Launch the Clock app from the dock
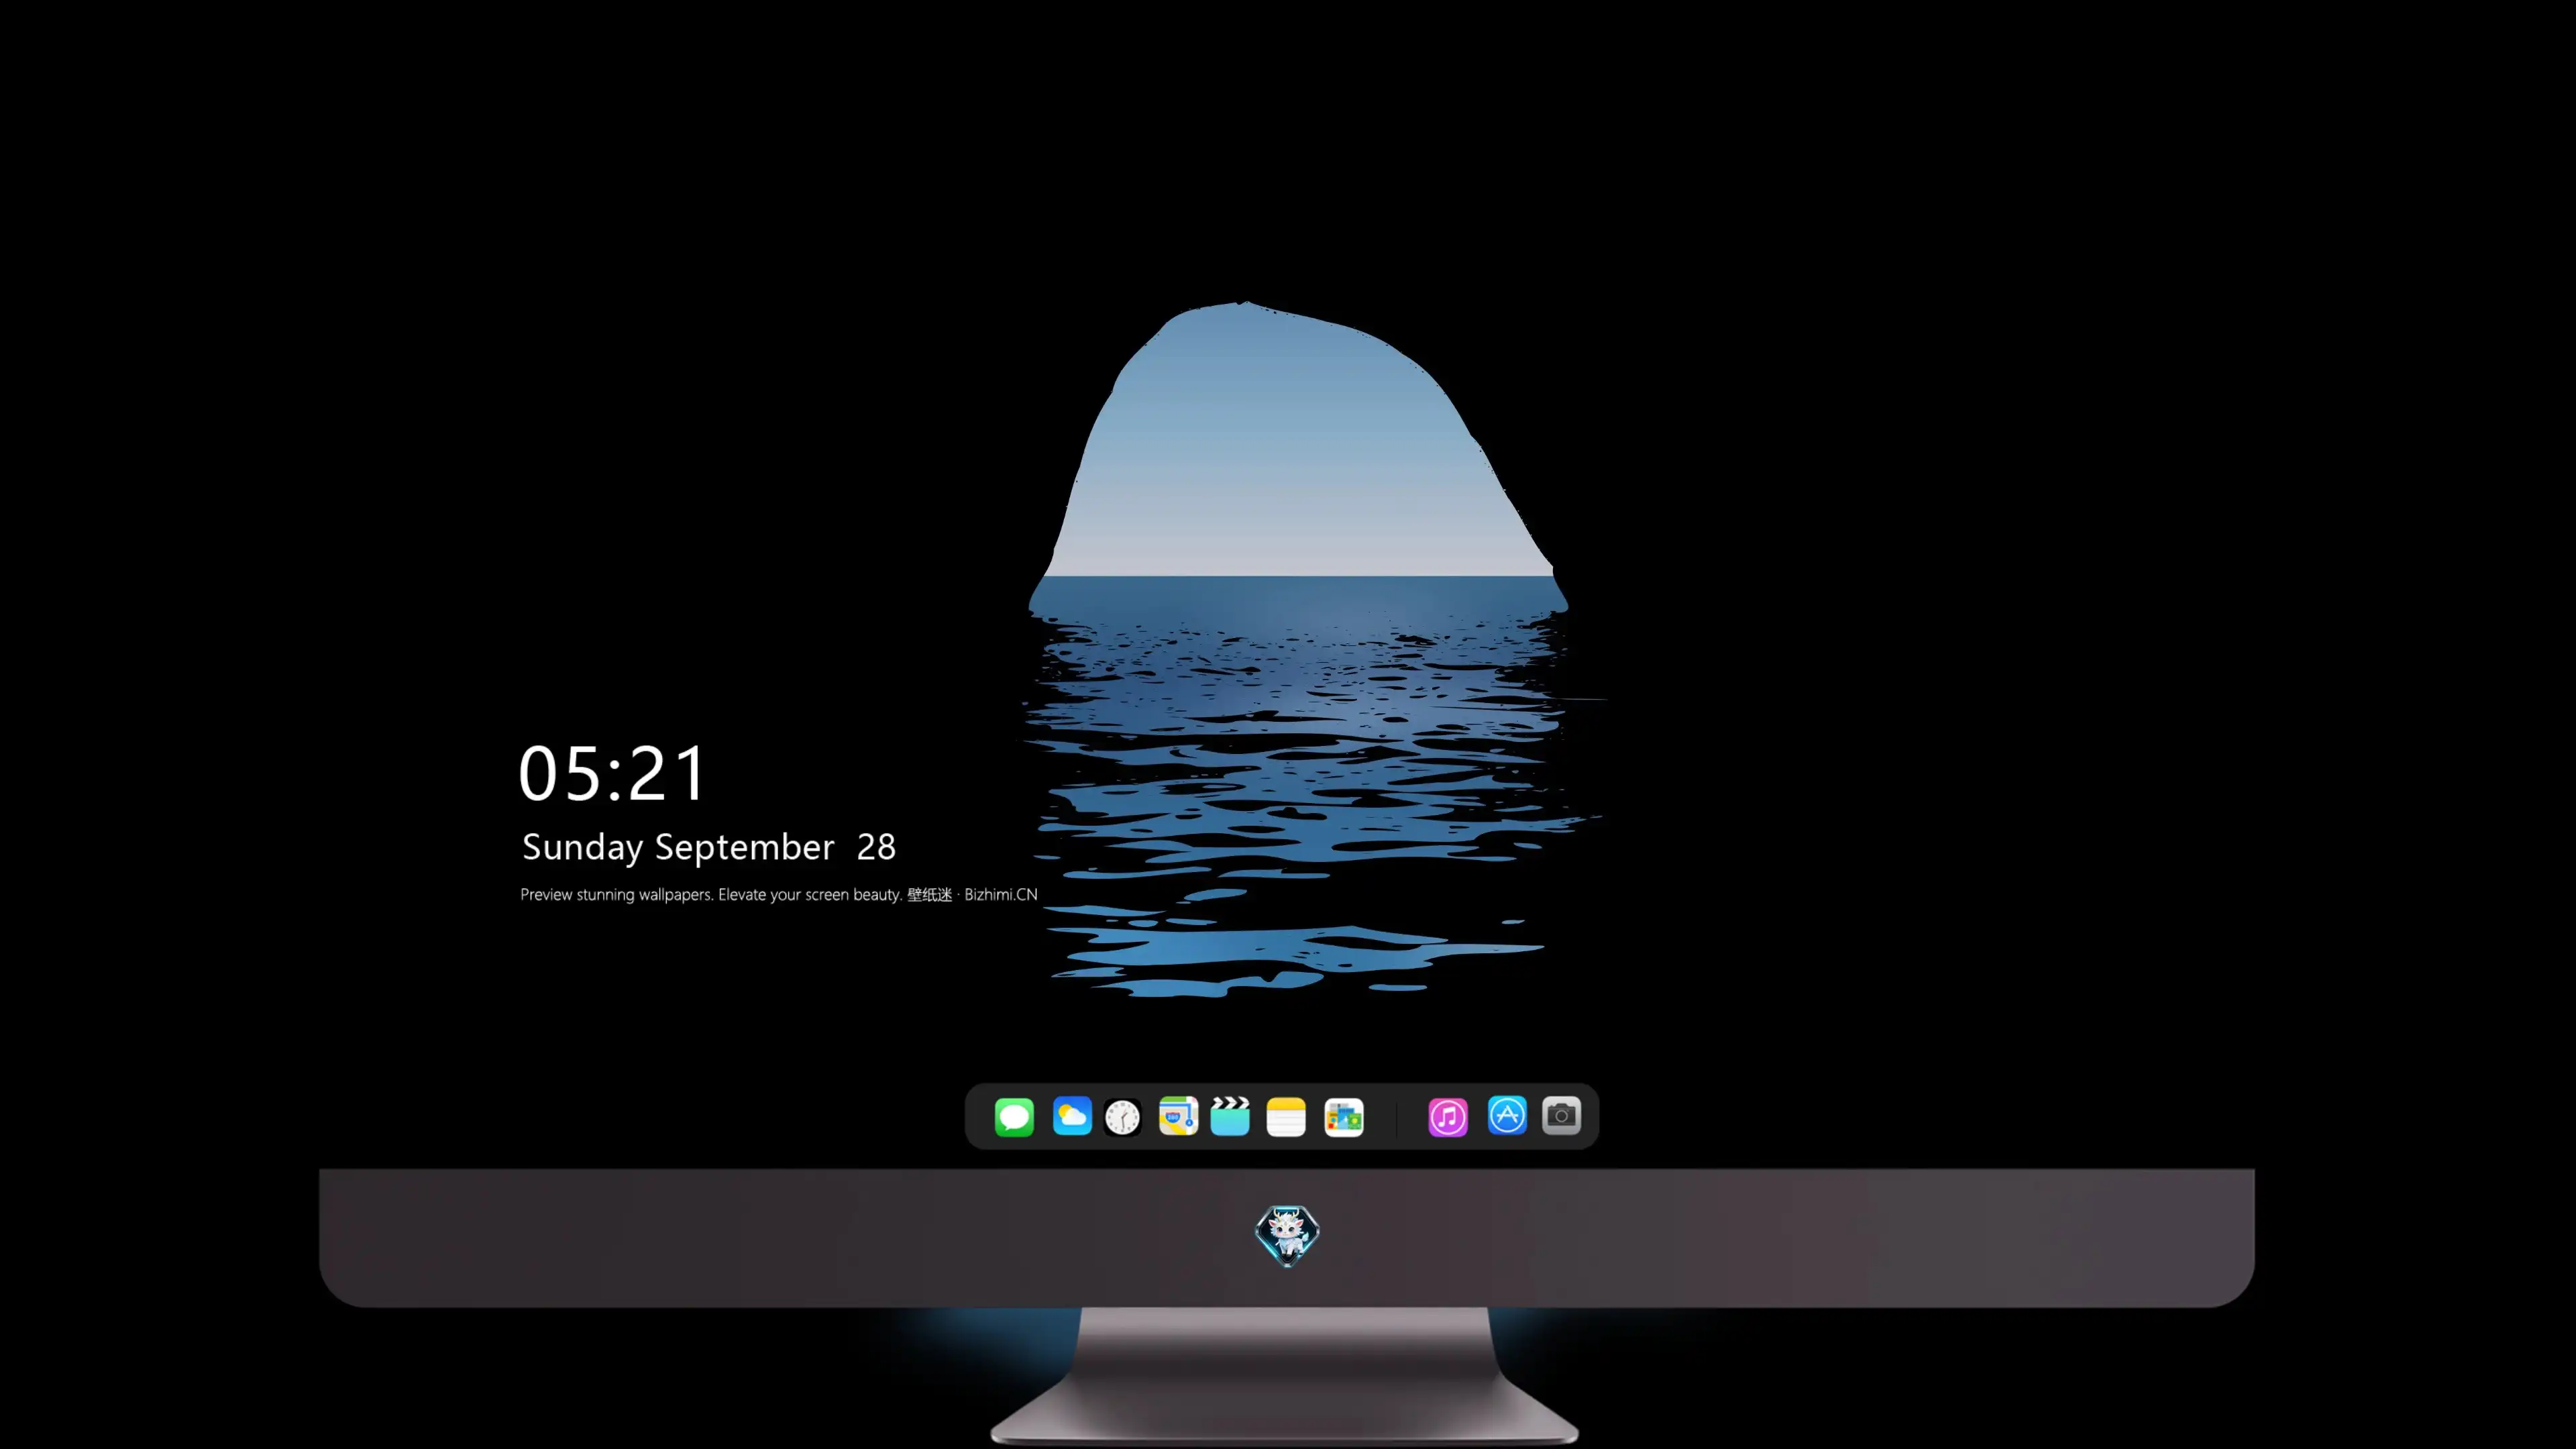 coord(1123,1117)
